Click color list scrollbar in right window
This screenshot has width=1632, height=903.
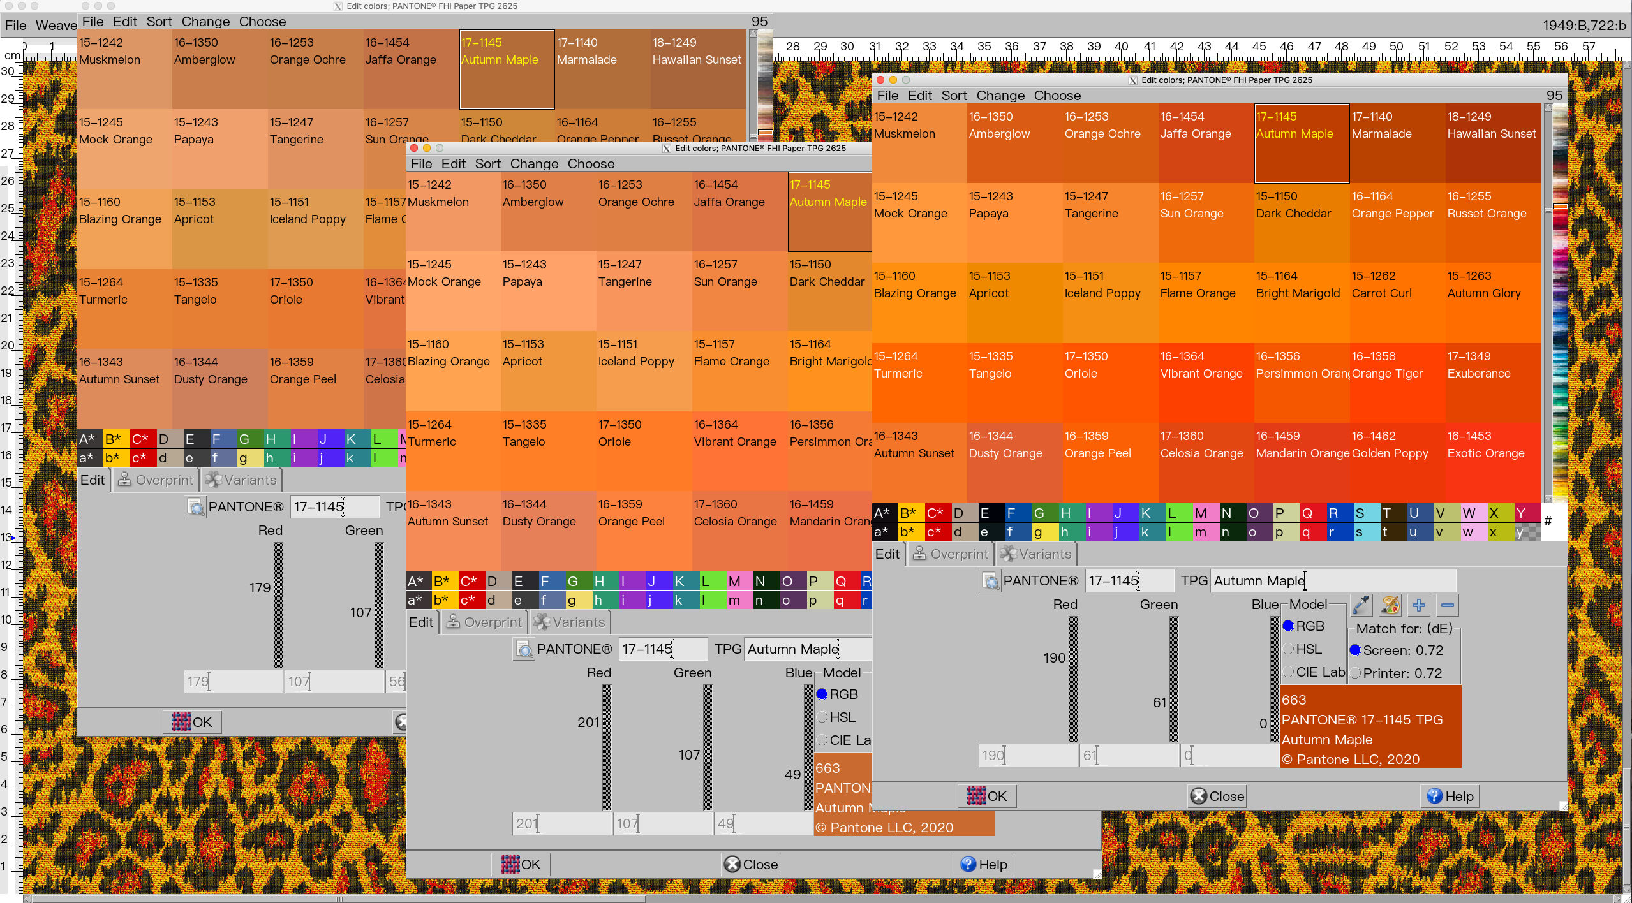pyautogui.click(x=1547, y=303)
